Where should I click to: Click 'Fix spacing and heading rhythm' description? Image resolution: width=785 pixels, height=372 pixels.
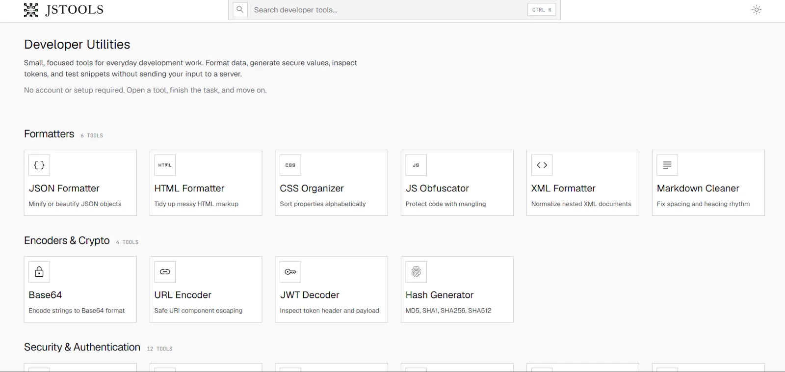tap(703, 204)
